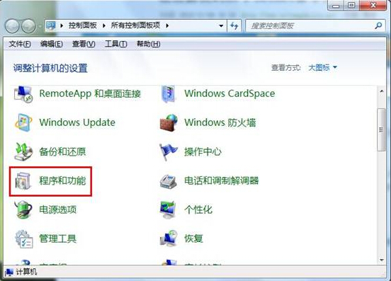Open 工具(T) menu
Screen dimensions: 391x281
(115, 45)
